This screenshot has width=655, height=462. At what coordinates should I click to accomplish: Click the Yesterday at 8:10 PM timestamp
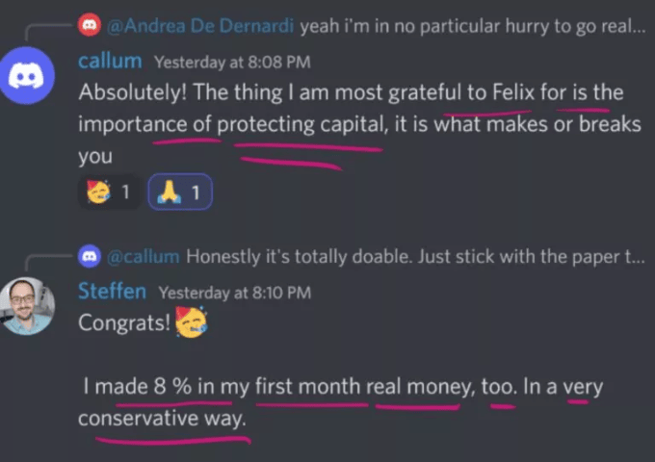pyautogui.click(x=234, y=292)
